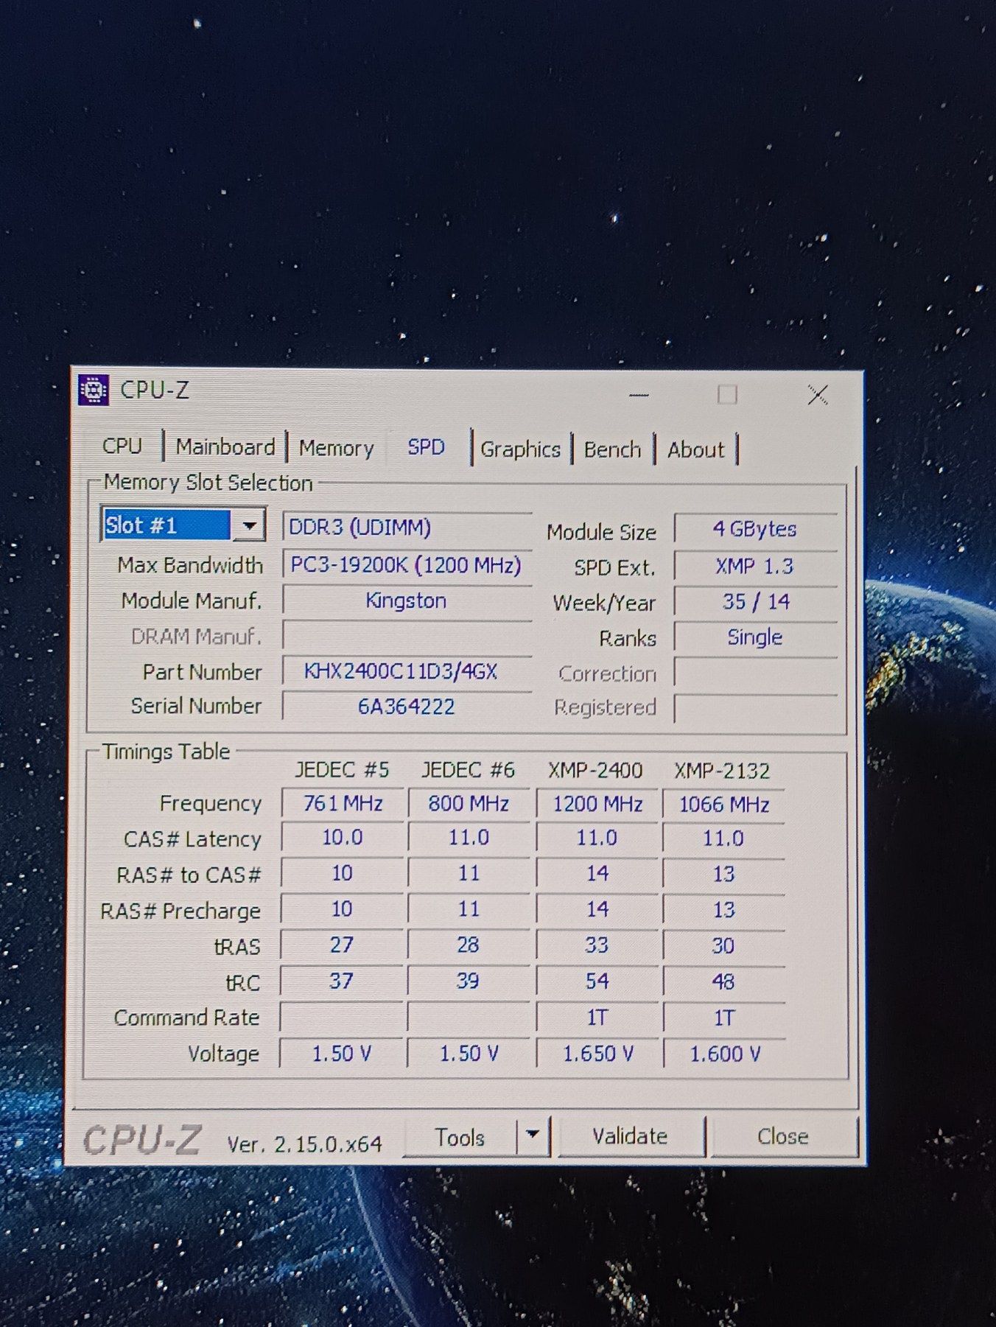The width and height of the screenshot is (996, 1327).
Task: Click XMP-2400 tRAS value 33
Action: pyautogui.click(x=597, y=945)
